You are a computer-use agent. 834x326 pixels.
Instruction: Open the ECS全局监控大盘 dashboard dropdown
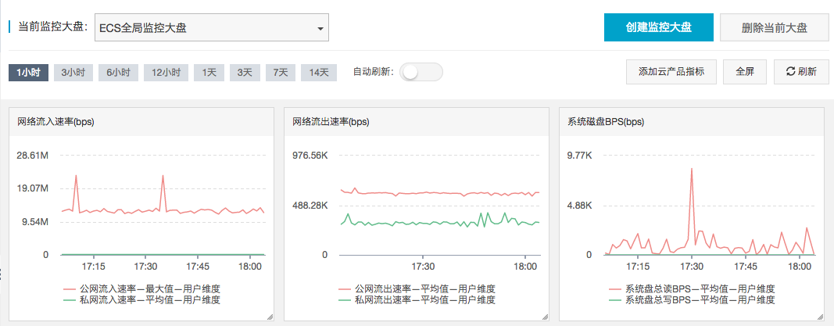pyautogui.click(x=212, y=27)
